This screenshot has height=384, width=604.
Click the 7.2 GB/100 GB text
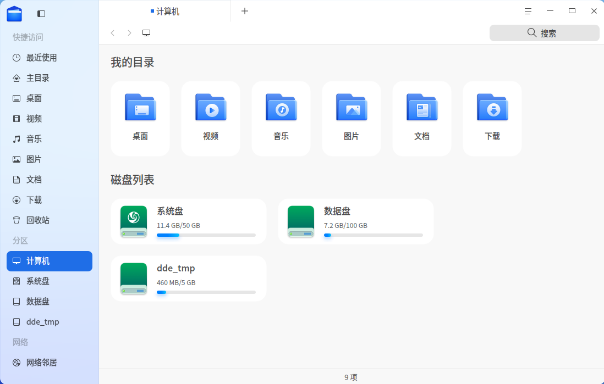click(345, 225)
